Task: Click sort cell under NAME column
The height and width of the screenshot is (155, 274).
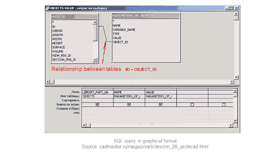Action: tap(129, 100)
